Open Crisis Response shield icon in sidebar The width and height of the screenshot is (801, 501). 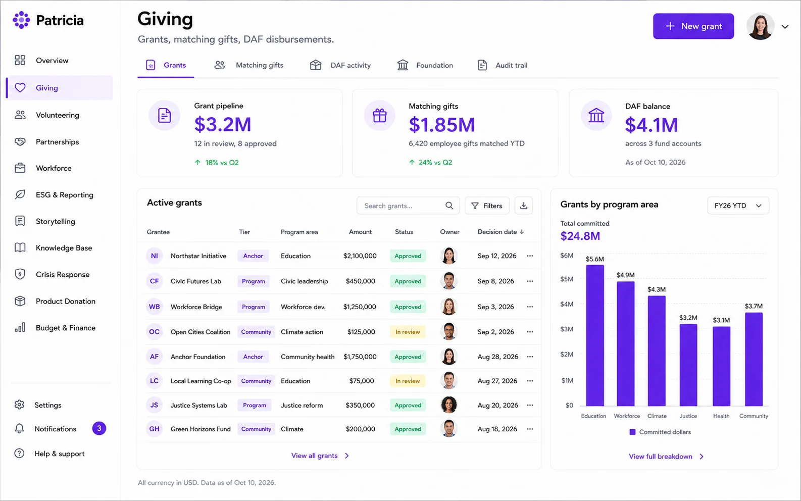[x=20, y=274]
